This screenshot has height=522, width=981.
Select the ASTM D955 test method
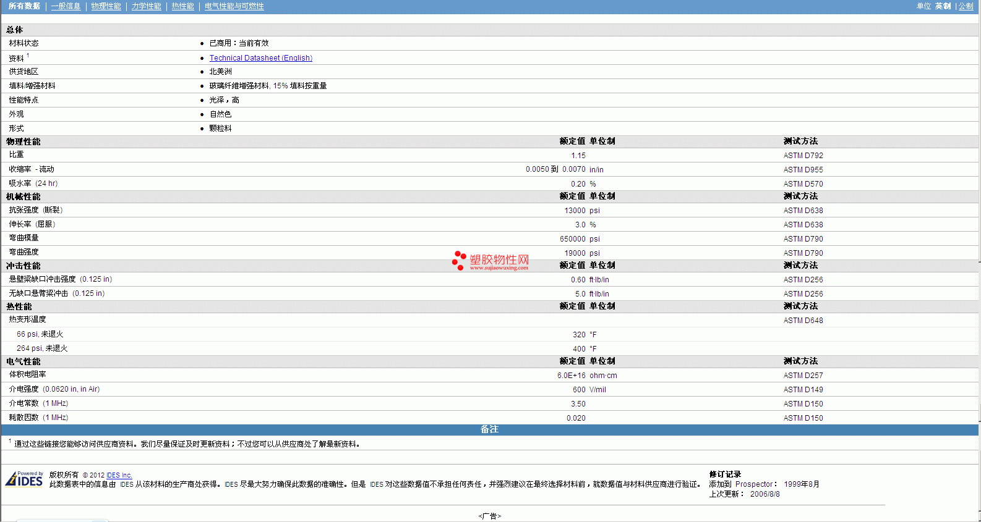tap(803, 170)
